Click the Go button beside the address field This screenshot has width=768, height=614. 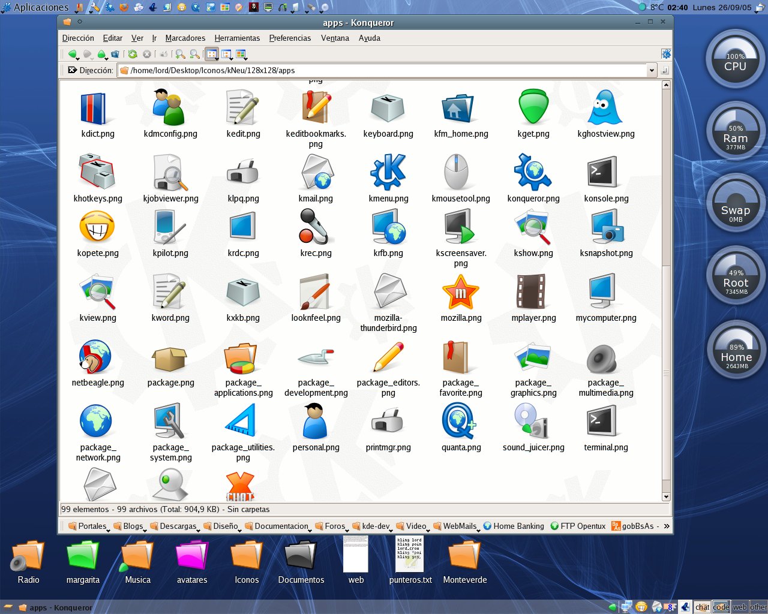click(665, 70)
